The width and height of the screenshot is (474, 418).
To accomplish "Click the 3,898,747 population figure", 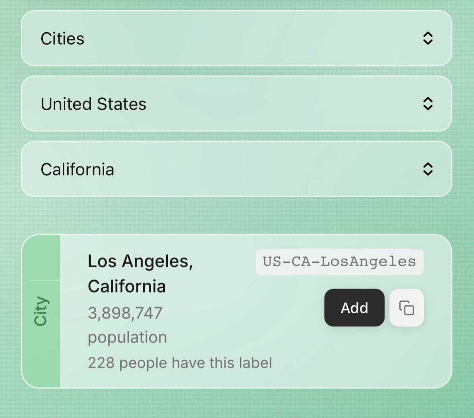I will [125, 313].
